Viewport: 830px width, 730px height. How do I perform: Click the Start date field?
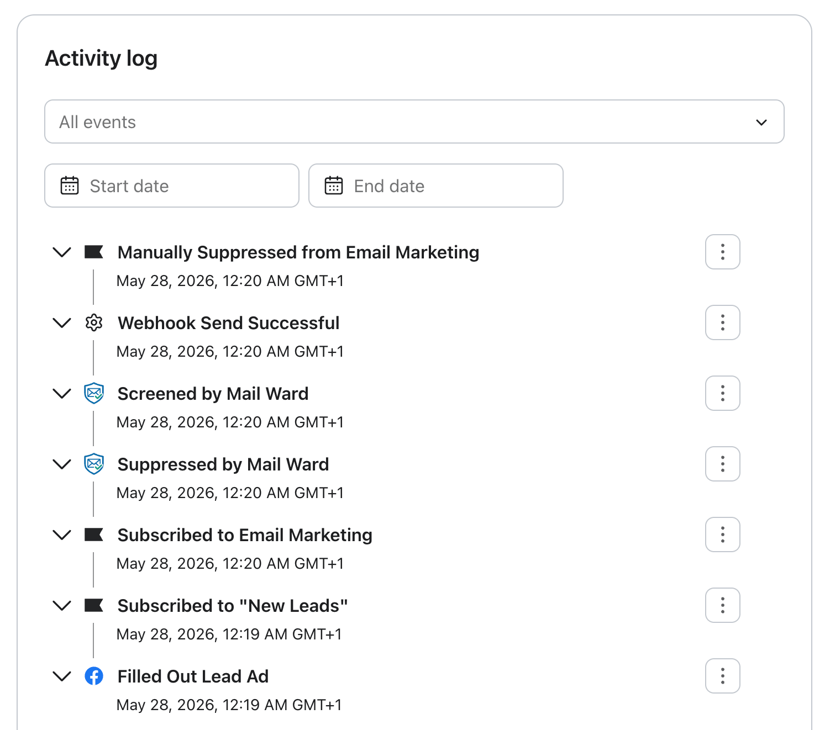tap(172, 186)
